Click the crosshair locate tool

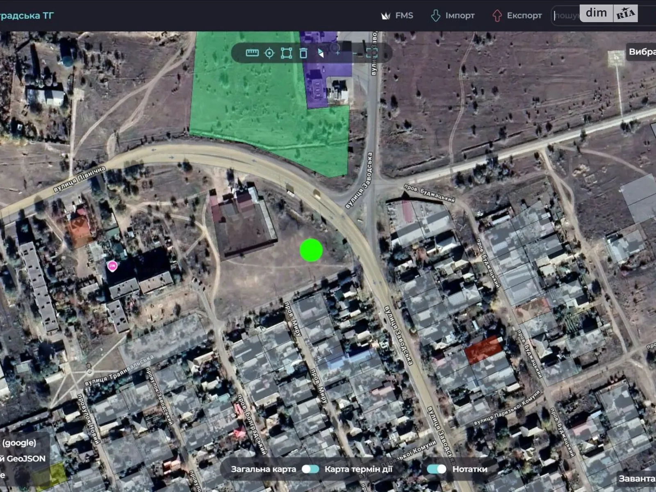[x=269, y=53]
